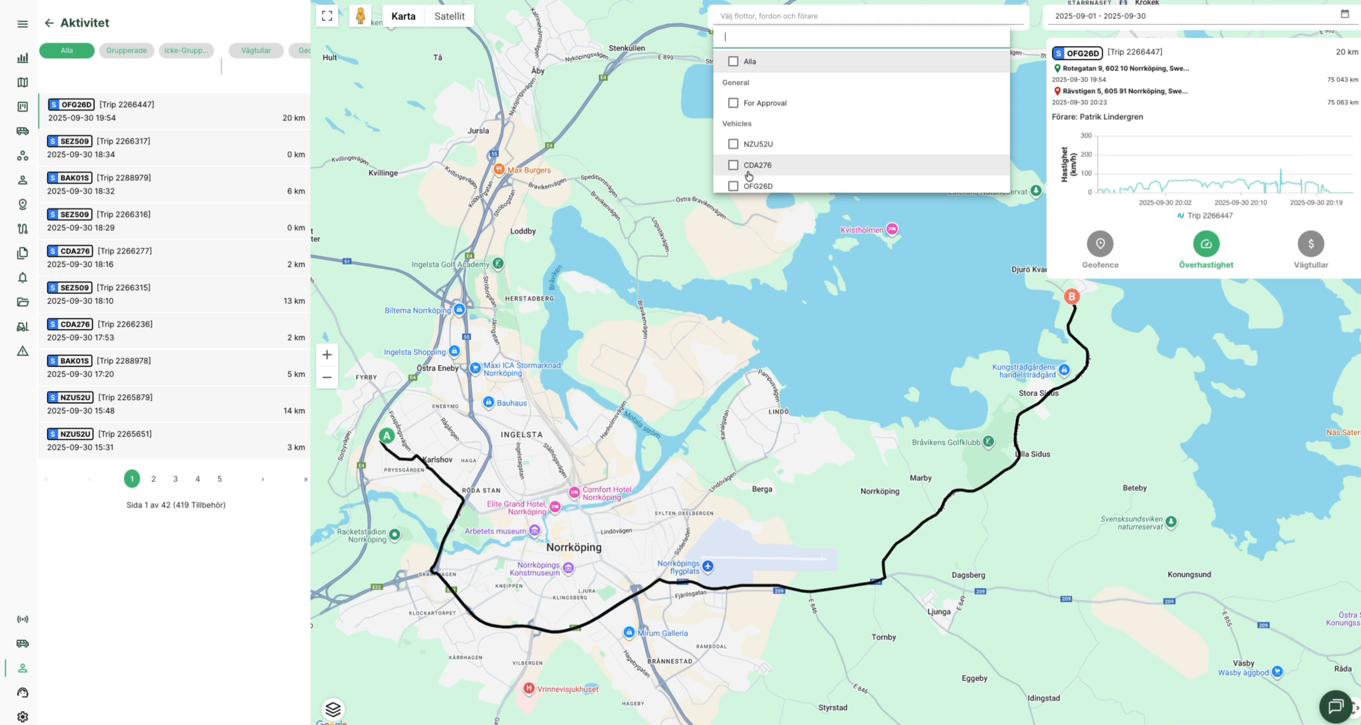
Task: Zoom out on the map
Action: tap(327, 377)
